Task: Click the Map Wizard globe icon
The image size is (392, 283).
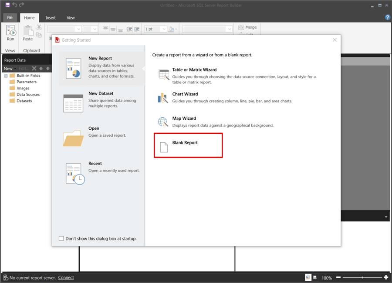Action: (163, 122)
